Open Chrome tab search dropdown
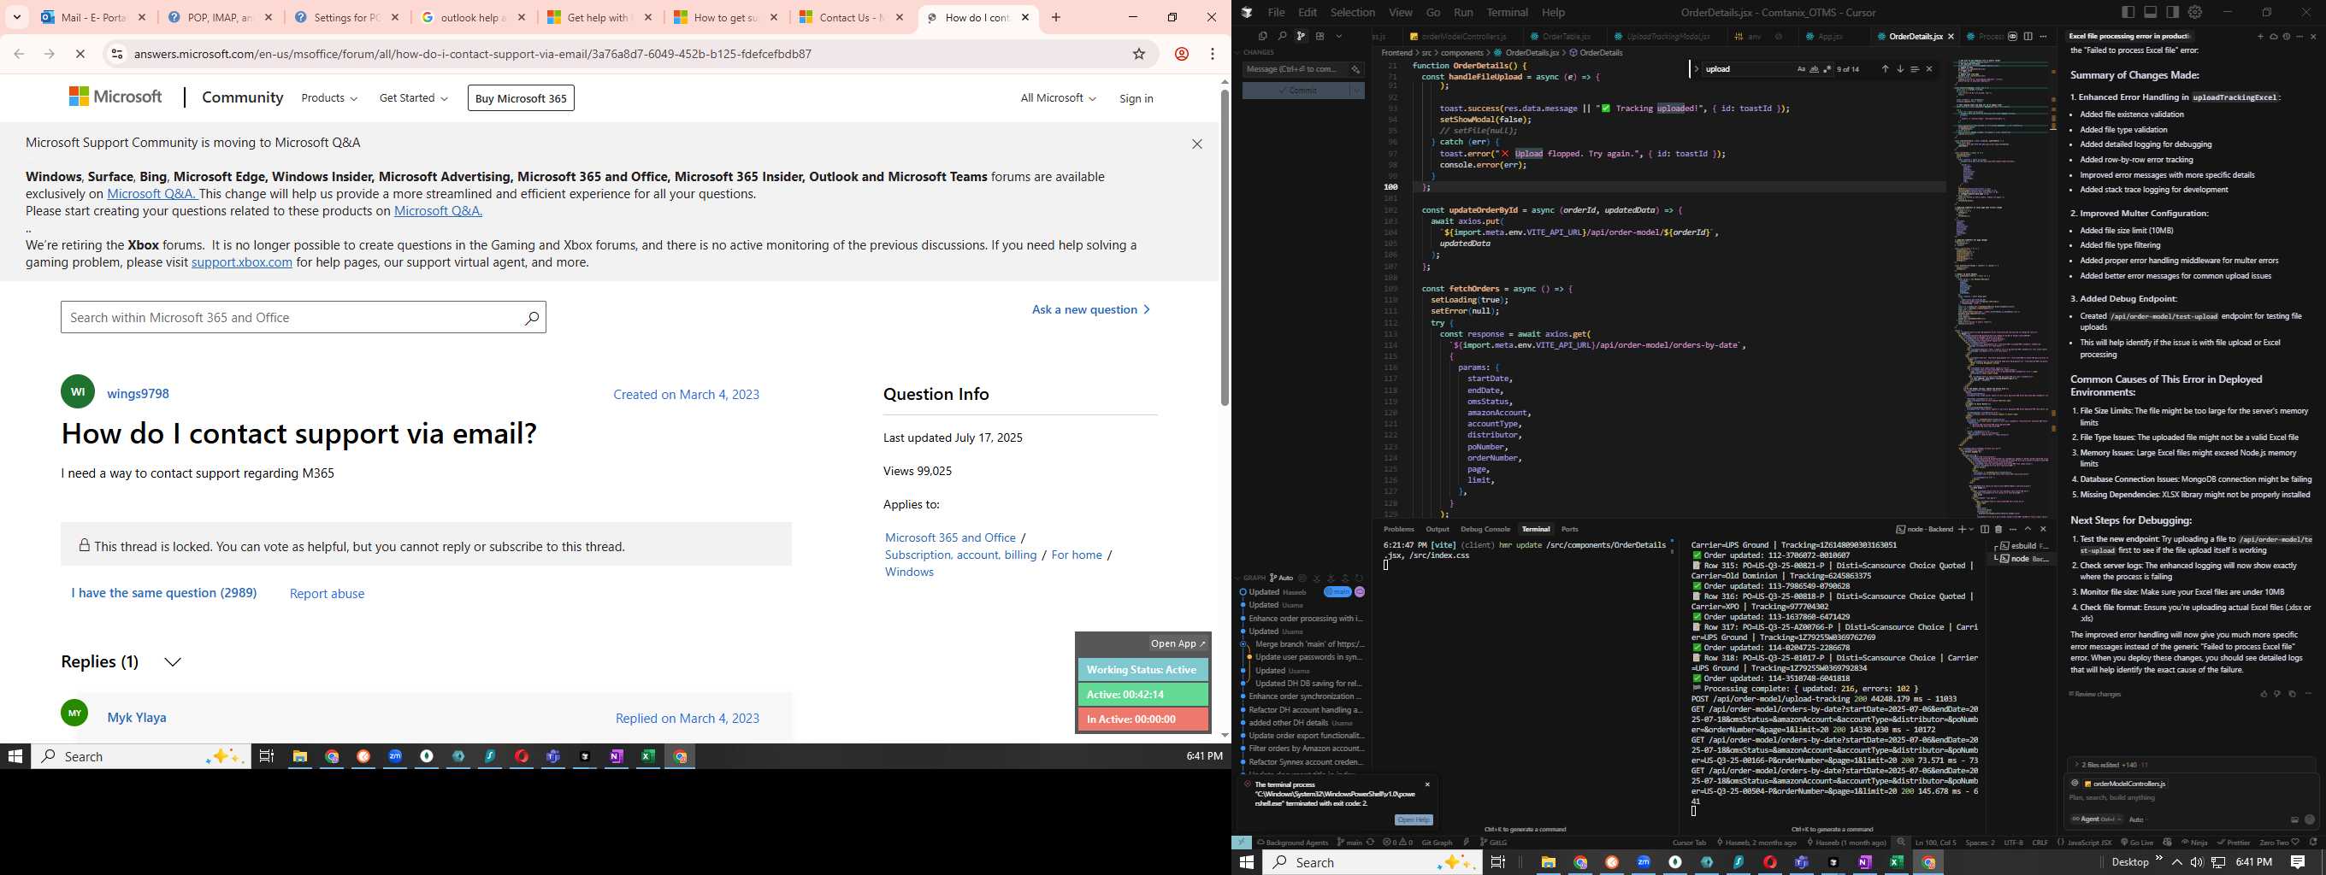The width and height of the screenshot is (2326, 875). (17, 17)
